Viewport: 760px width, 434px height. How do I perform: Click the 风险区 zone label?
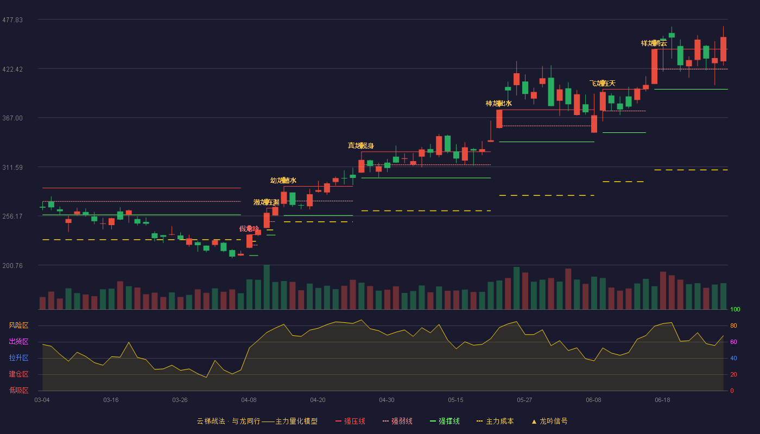pos(19,325)
